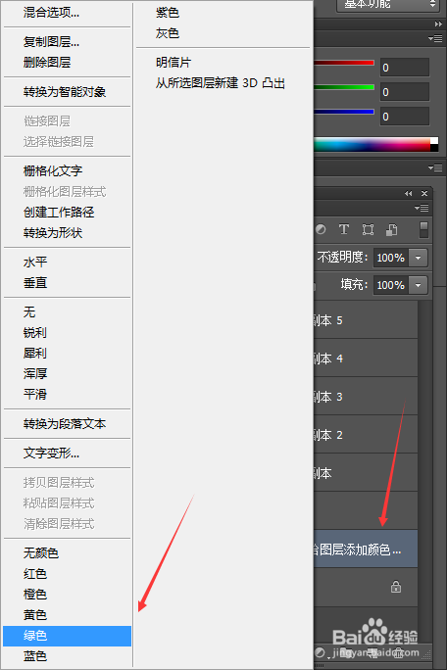This screenshot has height=670, width=447.
Task: Select the layer named 副本 2
Action: pos(366,435)
